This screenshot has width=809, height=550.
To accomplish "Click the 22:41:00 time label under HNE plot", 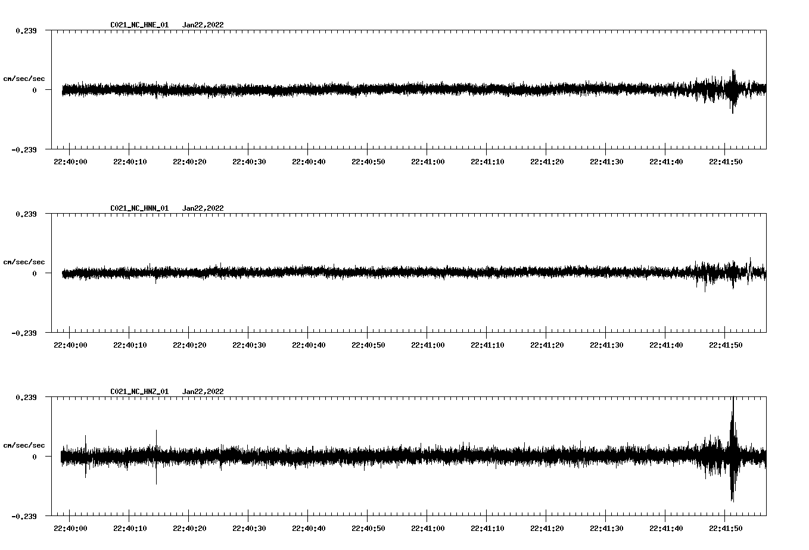I will [x=428, y=162].
